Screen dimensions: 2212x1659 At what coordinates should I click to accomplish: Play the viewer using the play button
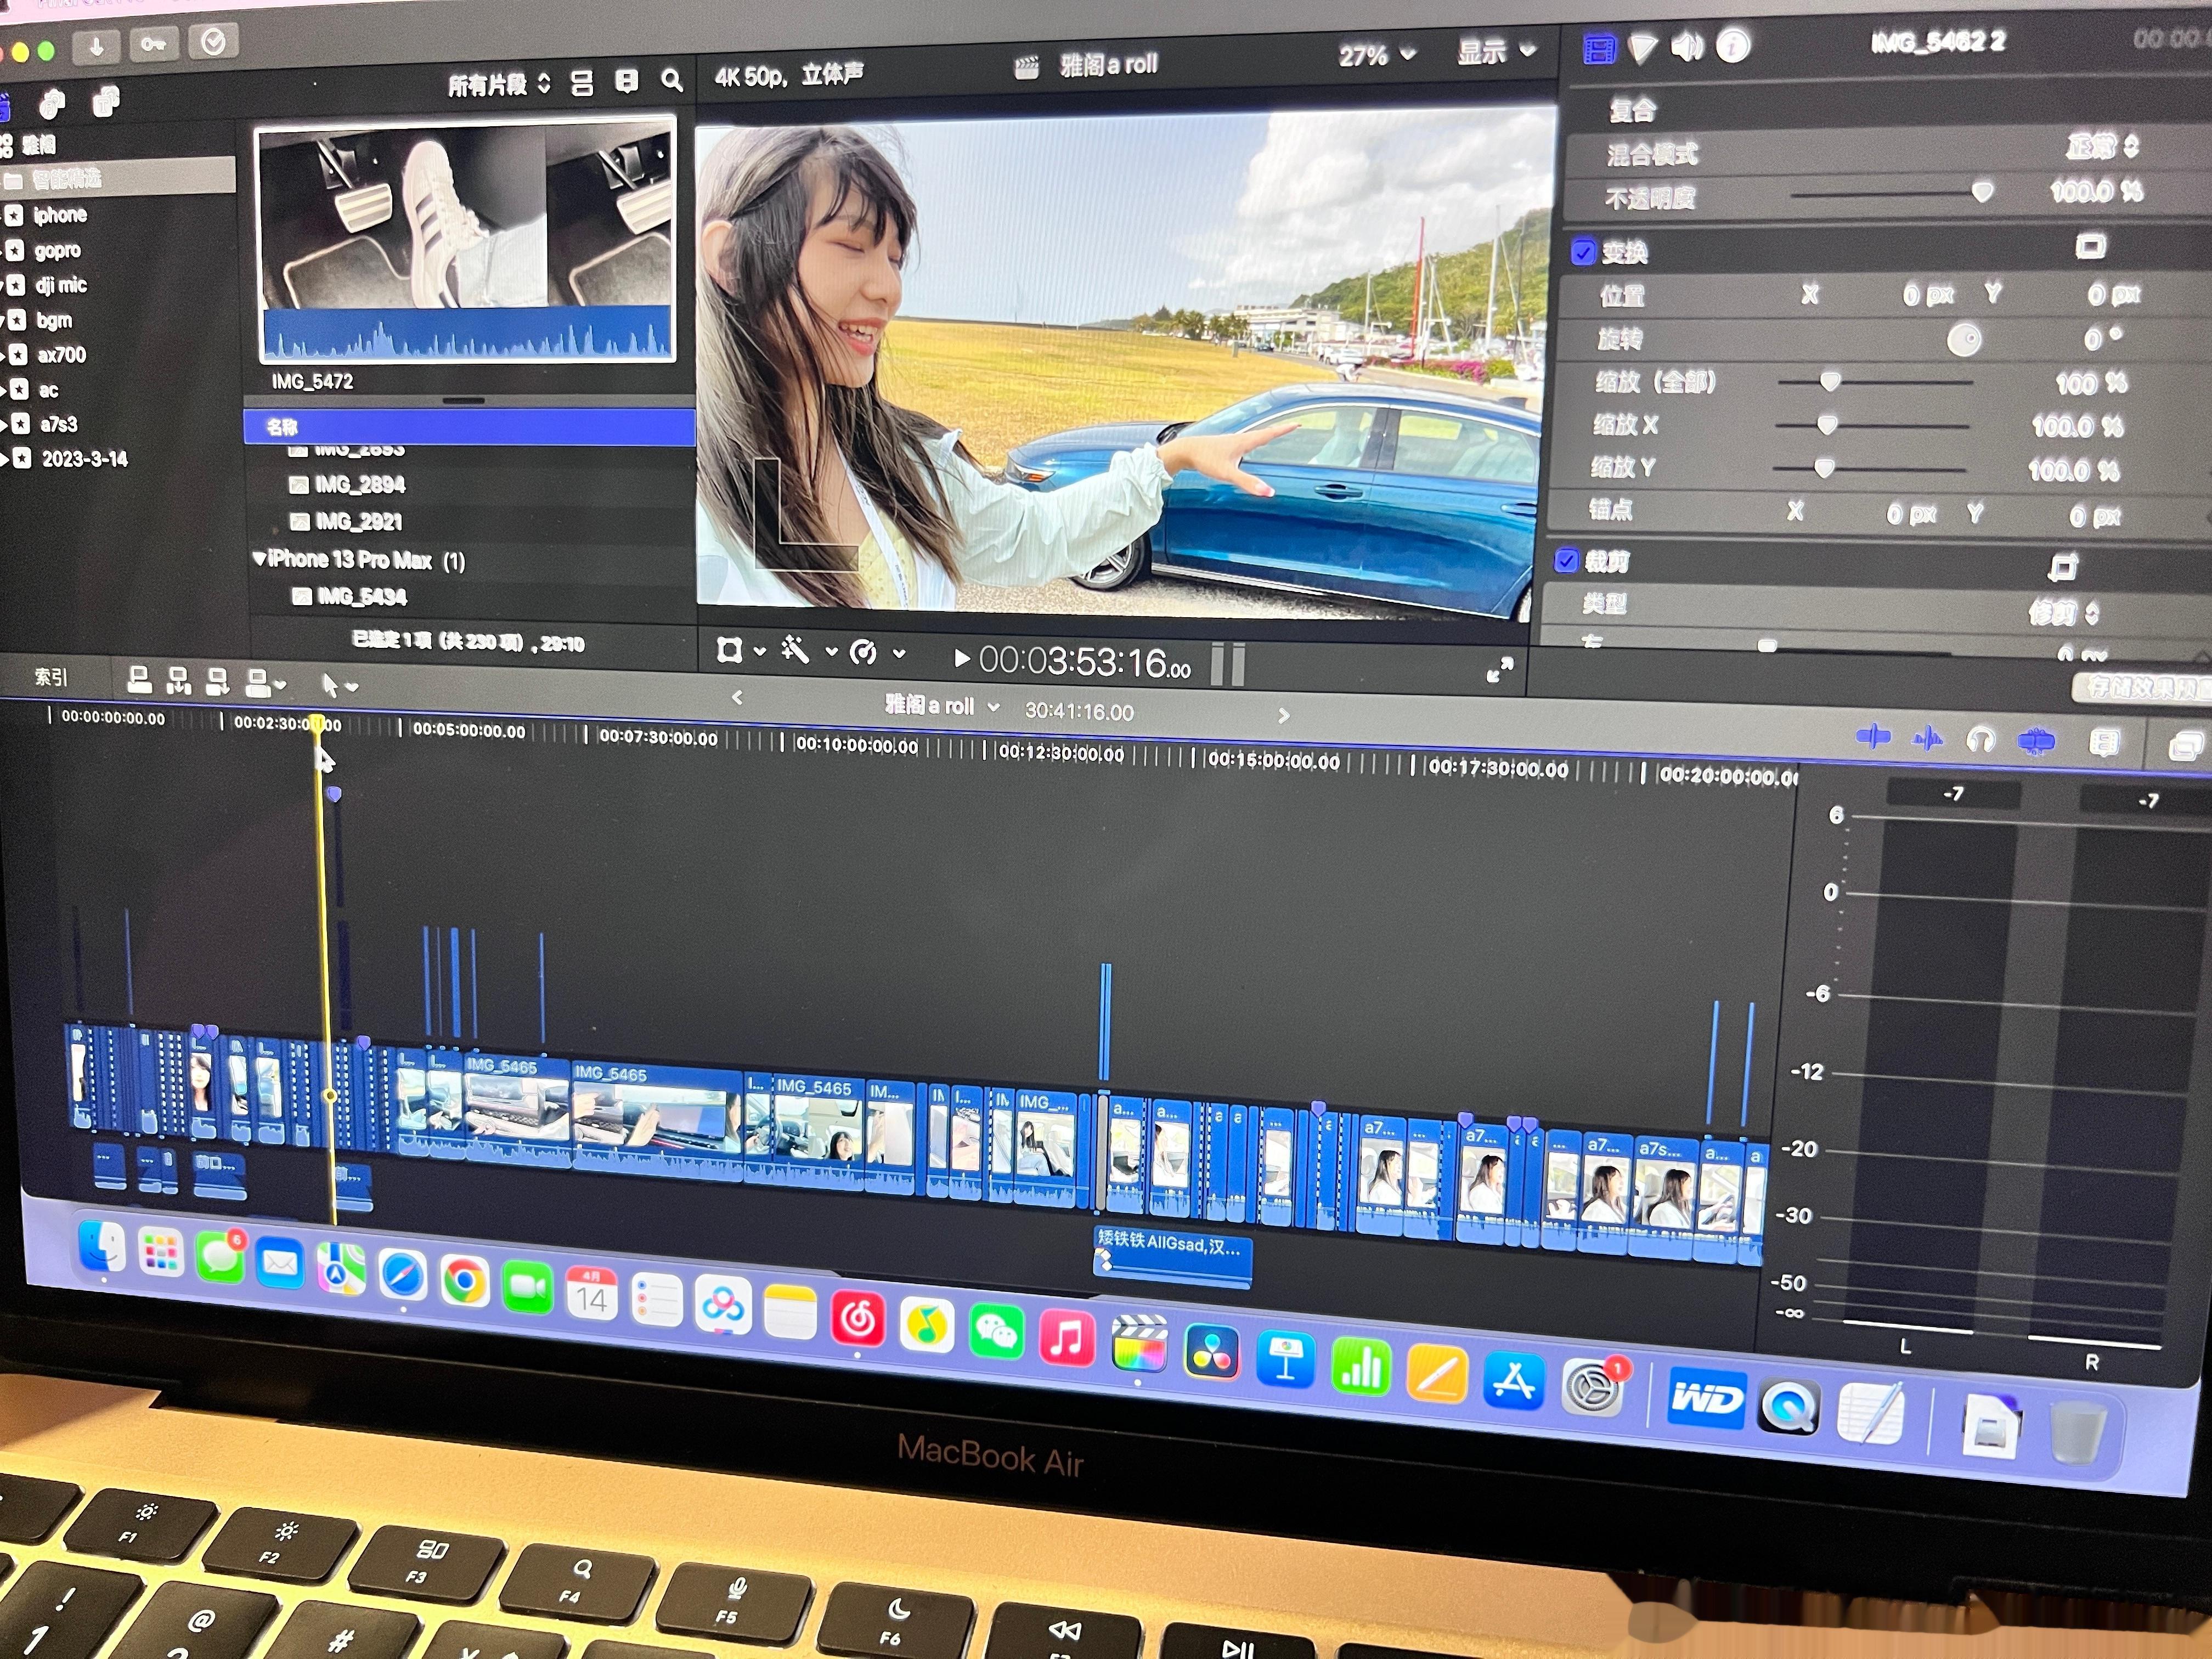point(961,658)
